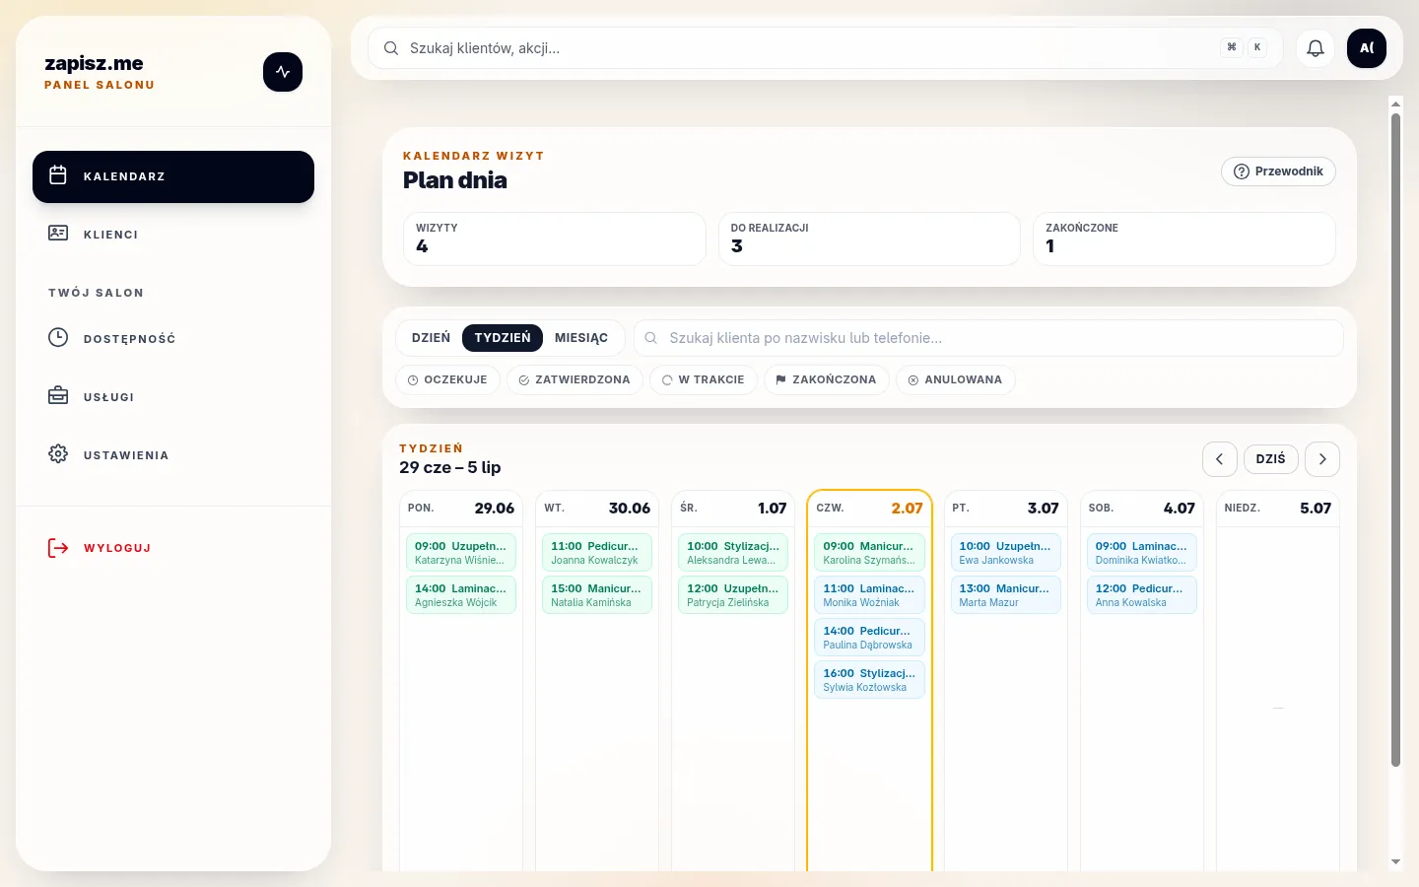Open Usługi briefcase item
The height and width of the screenshot is (887, 1419).
173,396
